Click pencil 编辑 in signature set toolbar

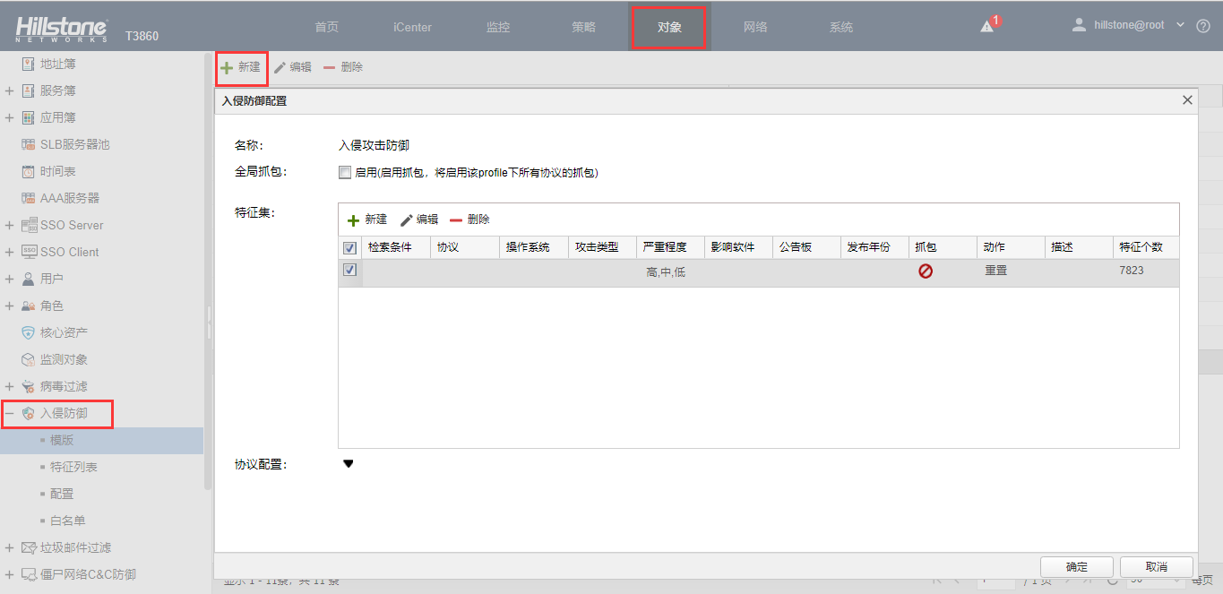click(419, 220)
